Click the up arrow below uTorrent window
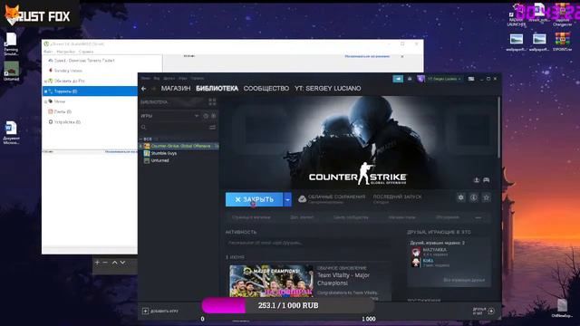 tap(115, 263)
